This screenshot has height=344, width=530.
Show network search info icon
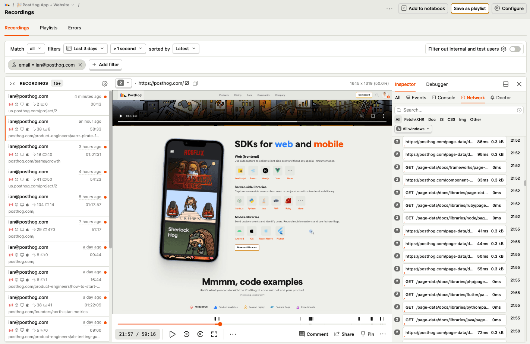tap(519, 110)
